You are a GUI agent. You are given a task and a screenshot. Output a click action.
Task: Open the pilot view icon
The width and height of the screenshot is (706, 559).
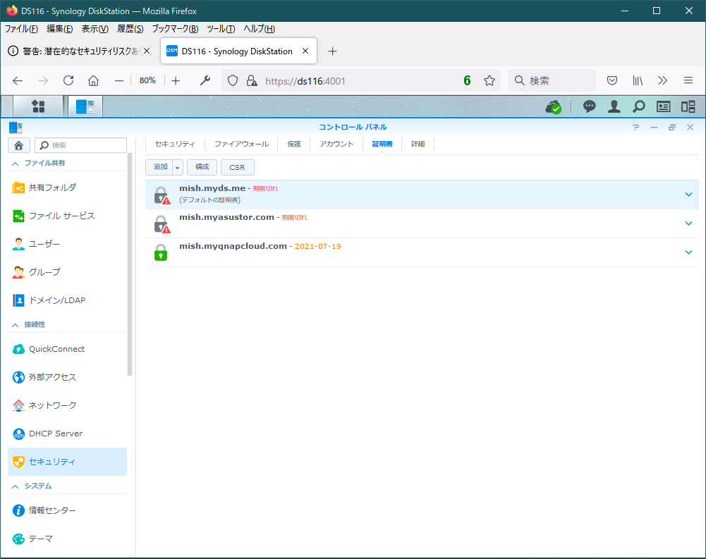[688, 106]
